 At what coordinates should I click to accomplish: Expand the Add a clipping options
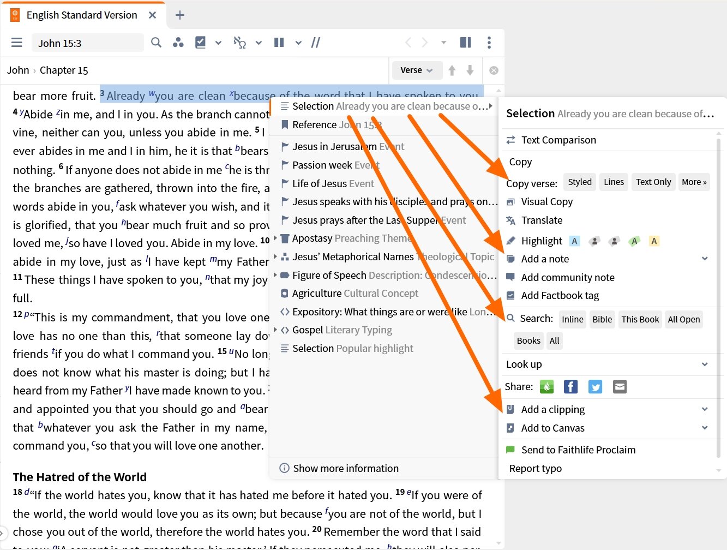pos(705,409)
